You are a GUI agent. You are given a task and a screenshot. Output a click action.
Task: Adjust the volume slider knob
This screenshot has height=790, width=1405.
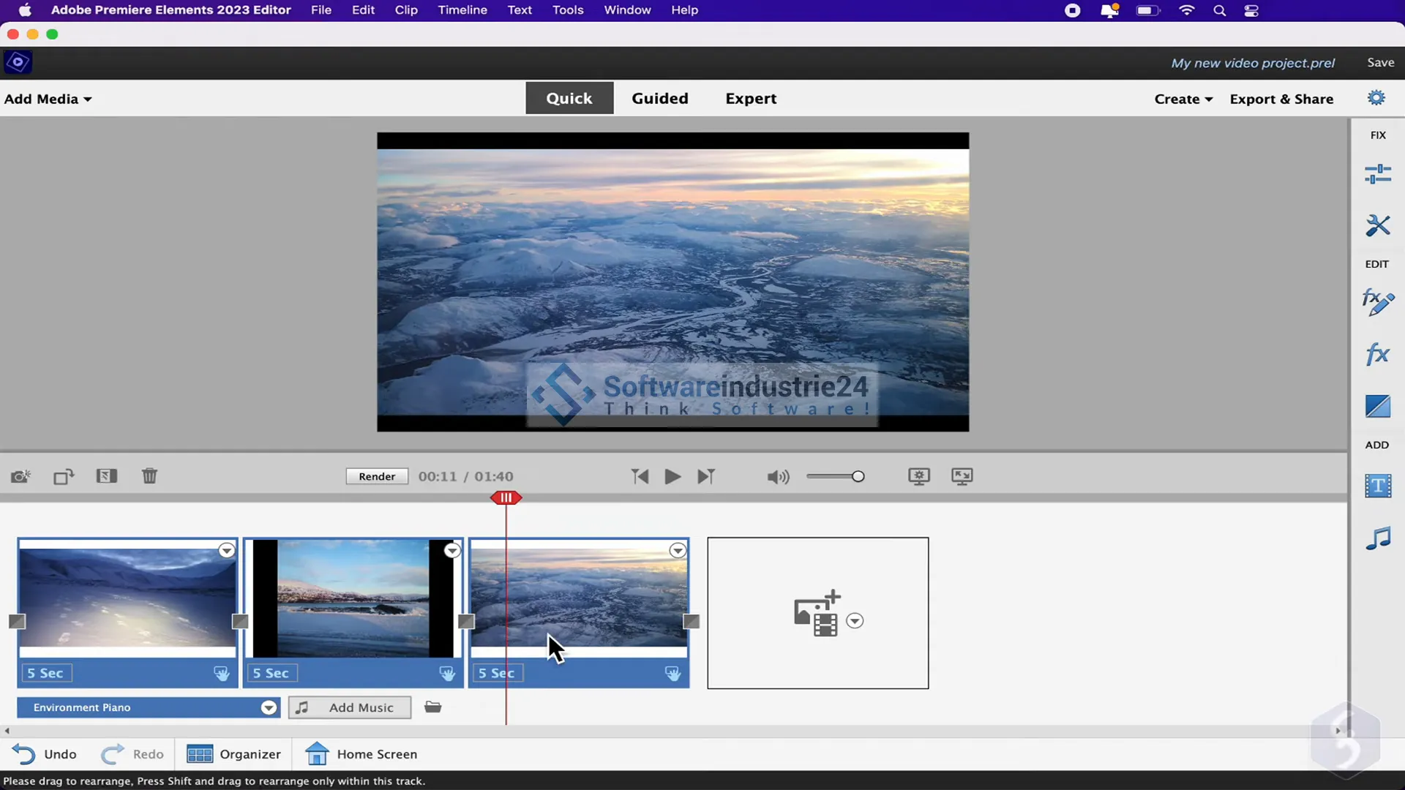pos(858,477)
